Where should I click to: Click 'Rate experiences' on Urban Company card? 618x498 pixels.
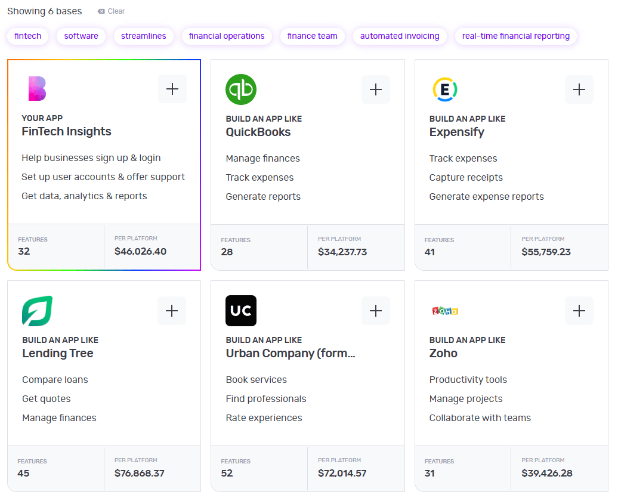[264, 417]
